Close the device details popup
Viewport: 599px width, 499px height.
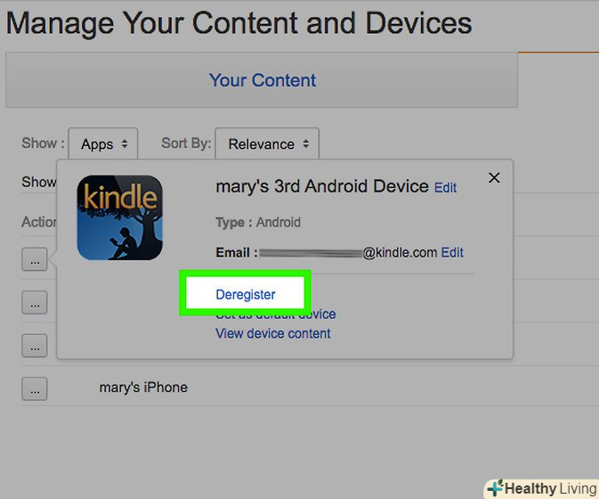(494, 178)
